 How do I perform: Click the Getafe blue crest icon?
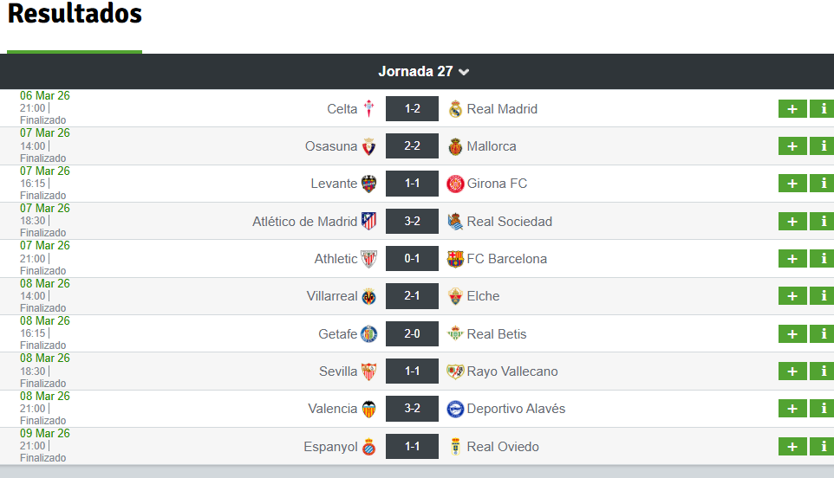pyautogui.click(x=368, y=333)
